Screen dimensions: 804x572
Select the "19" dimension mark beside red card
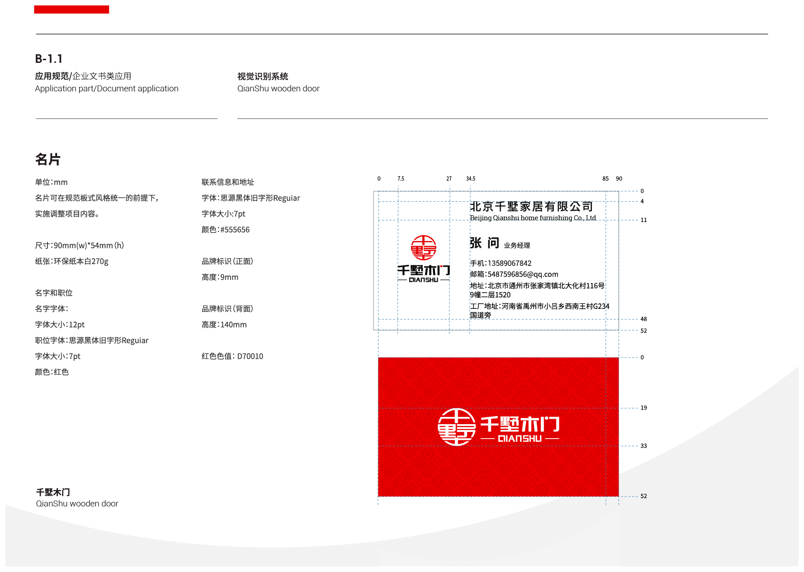click(643, 408)
